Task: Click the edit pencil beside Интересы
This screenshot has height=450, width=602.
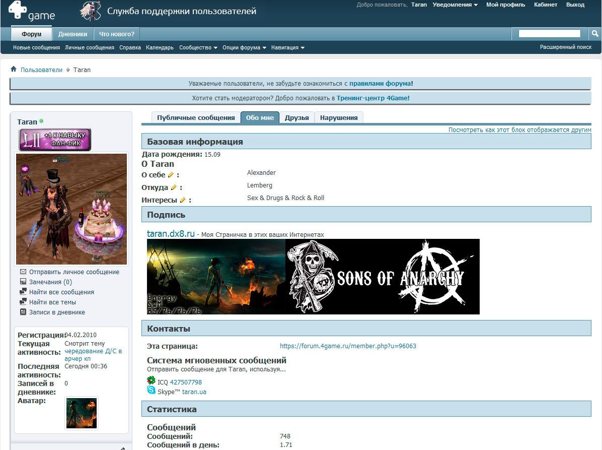Action: pos(183,200)
